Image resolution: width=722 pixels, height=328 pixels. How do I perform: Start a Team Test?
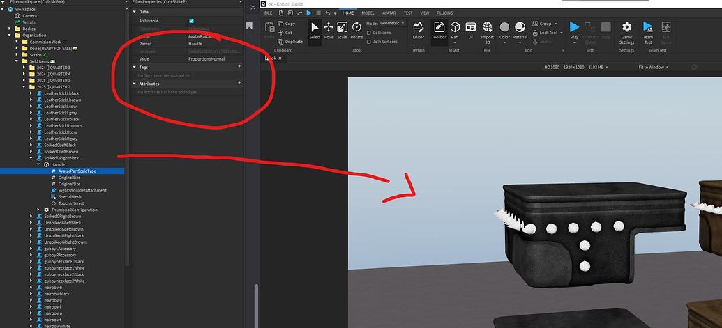click(648, 32)
